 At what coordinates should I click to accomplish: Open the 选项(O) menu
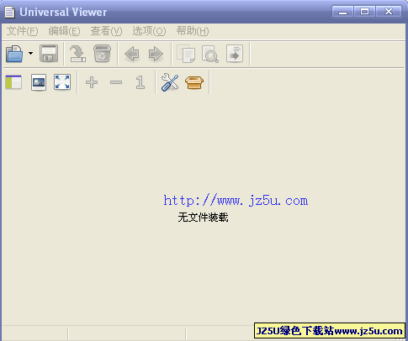pyautogui.click(x=149, y=31)
